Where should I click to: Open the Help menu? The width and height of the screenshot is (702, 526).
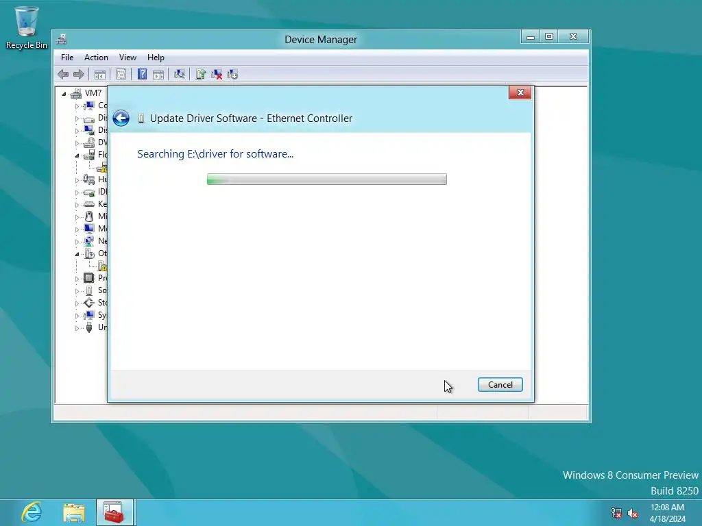[156, 58]
